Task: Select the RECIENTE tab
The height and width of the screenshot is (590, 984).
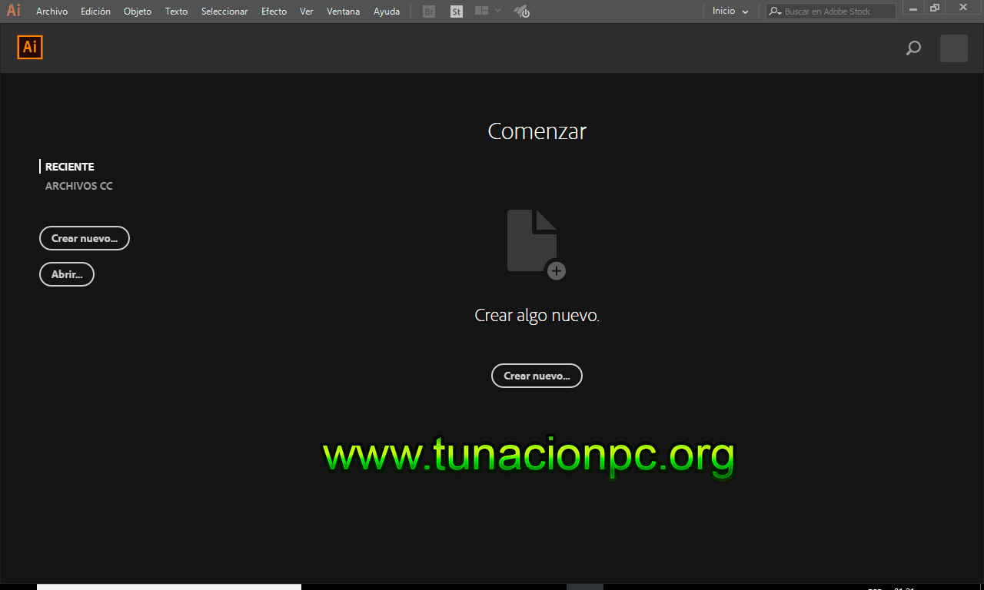Action: 70,167
